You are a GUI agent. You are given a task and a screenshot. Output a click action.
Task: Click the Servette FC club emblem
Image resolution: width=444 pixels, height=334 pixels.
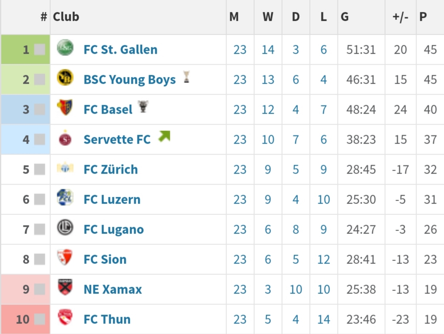tap(65, 138)
